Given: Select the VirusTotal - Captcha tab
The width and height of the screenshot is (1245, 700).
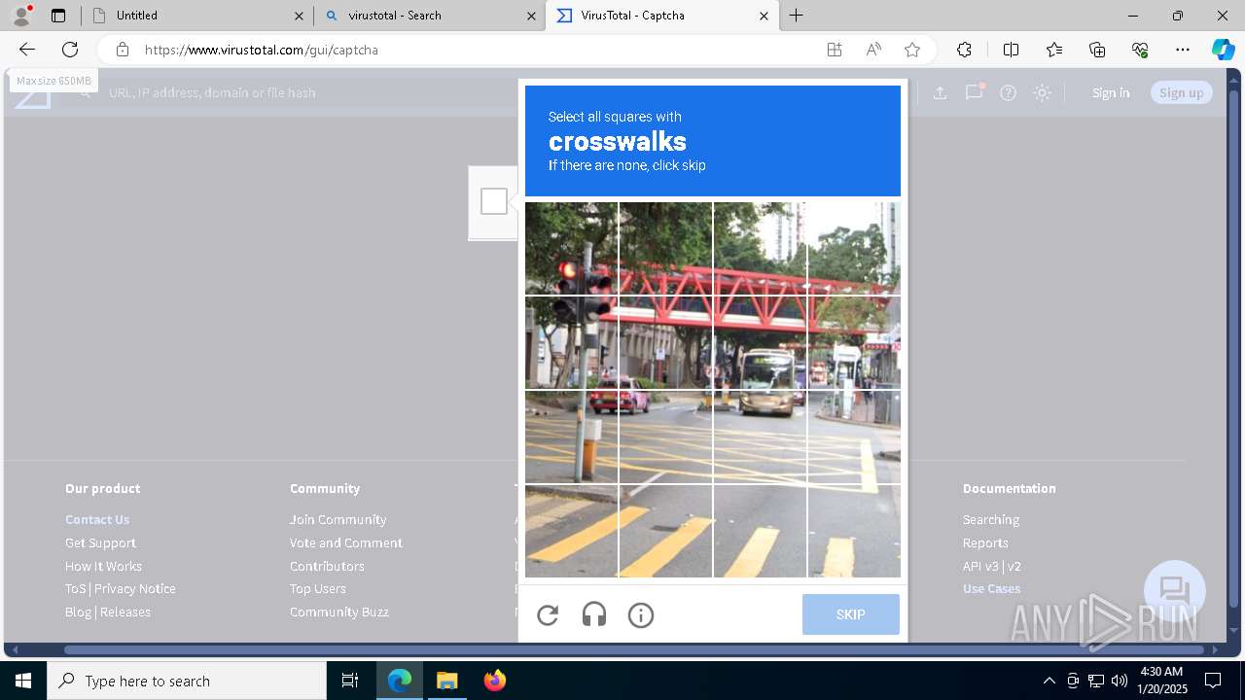Looking at the screenshot, I should tap(661, 16).
